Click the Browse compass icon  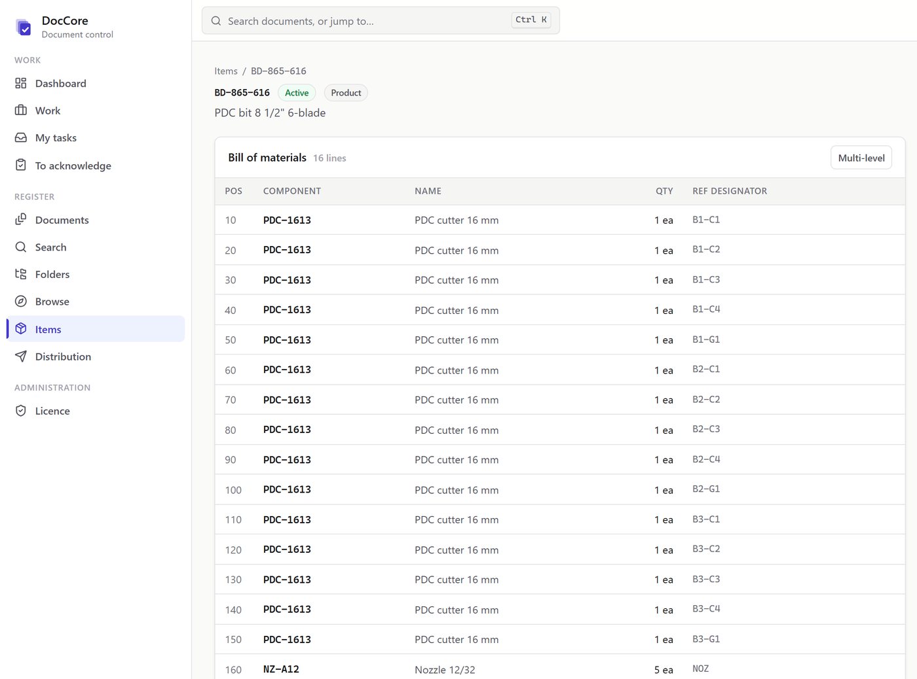21,302
